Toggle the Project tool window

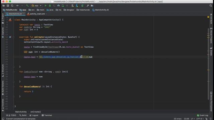point(3,19)
